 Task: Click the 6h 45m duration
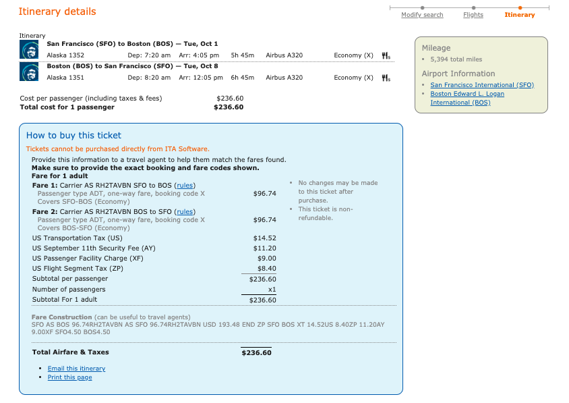pyautogui.click(x=243, y=78)
